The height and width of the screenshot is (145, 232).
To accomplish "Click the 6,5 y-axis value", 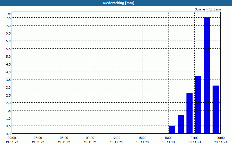I will [8, 33].
